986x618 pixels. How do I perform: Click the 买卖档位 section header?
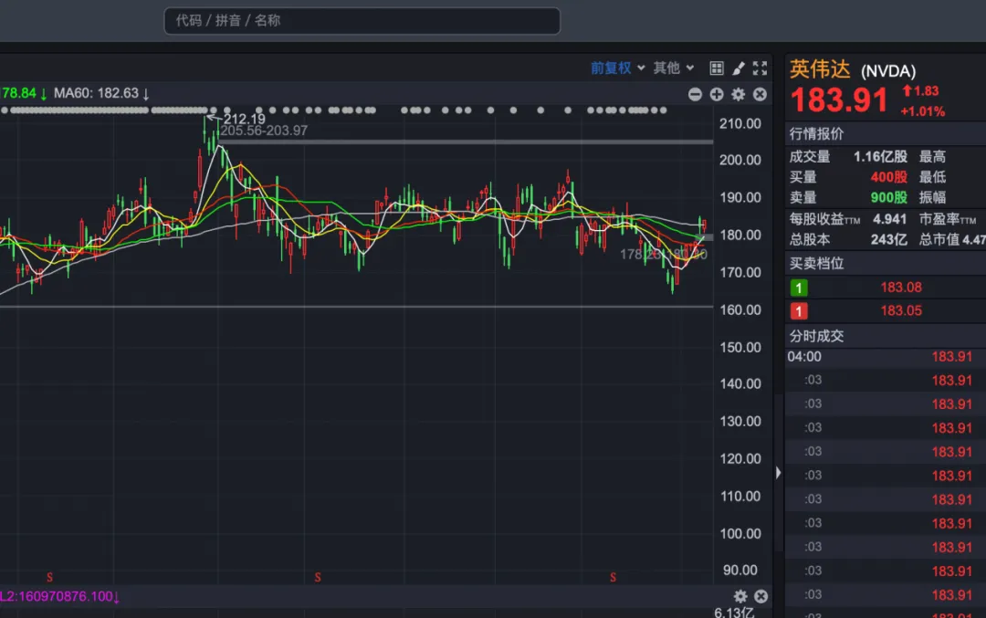pyautogui.click(x=816, y=264)
